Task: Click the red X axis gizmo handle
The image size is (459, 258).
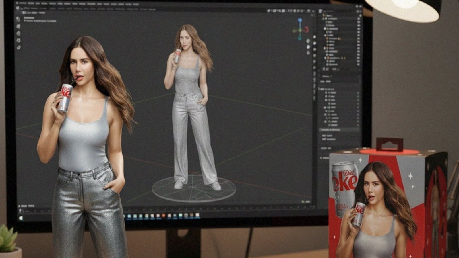Action: [307, 29]
